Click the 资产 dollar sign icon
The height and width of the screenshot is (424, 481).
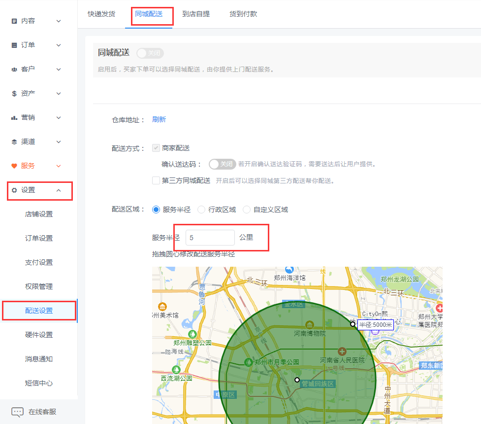[x=14, y=94]
